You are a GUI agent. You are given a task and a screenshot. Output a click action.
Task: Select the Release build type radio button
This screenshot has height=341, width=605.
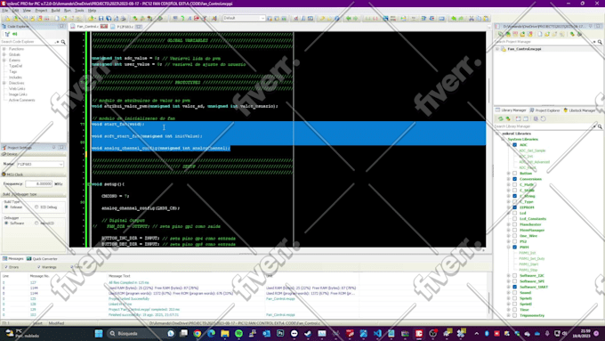(x=6, y=207)
